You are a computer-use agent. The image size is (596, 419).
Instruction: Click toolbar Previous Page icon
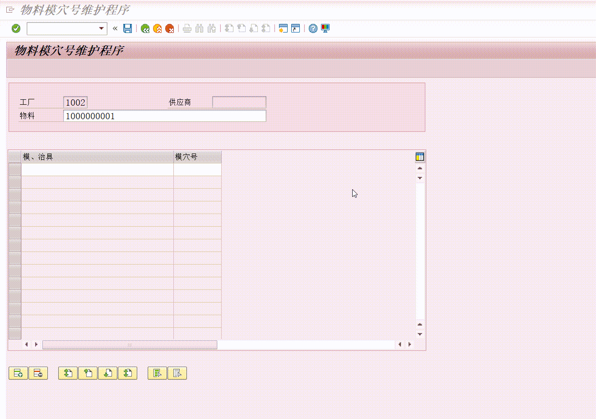[x=242, y=28]
